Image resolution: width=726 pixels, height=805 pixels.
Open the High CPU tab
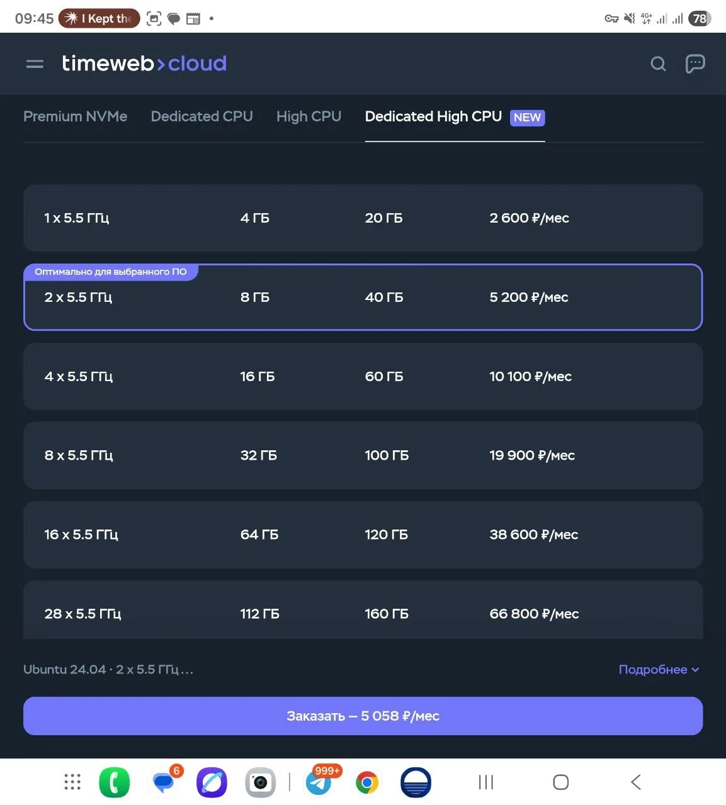point(309,116)
